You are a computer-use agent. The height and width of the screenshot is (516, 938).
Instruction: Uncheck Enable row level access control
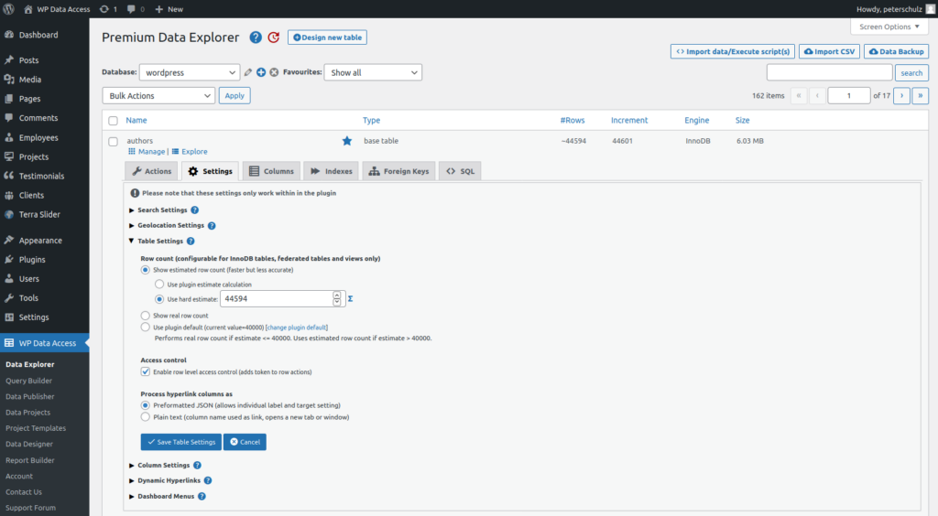coord(145,372)
